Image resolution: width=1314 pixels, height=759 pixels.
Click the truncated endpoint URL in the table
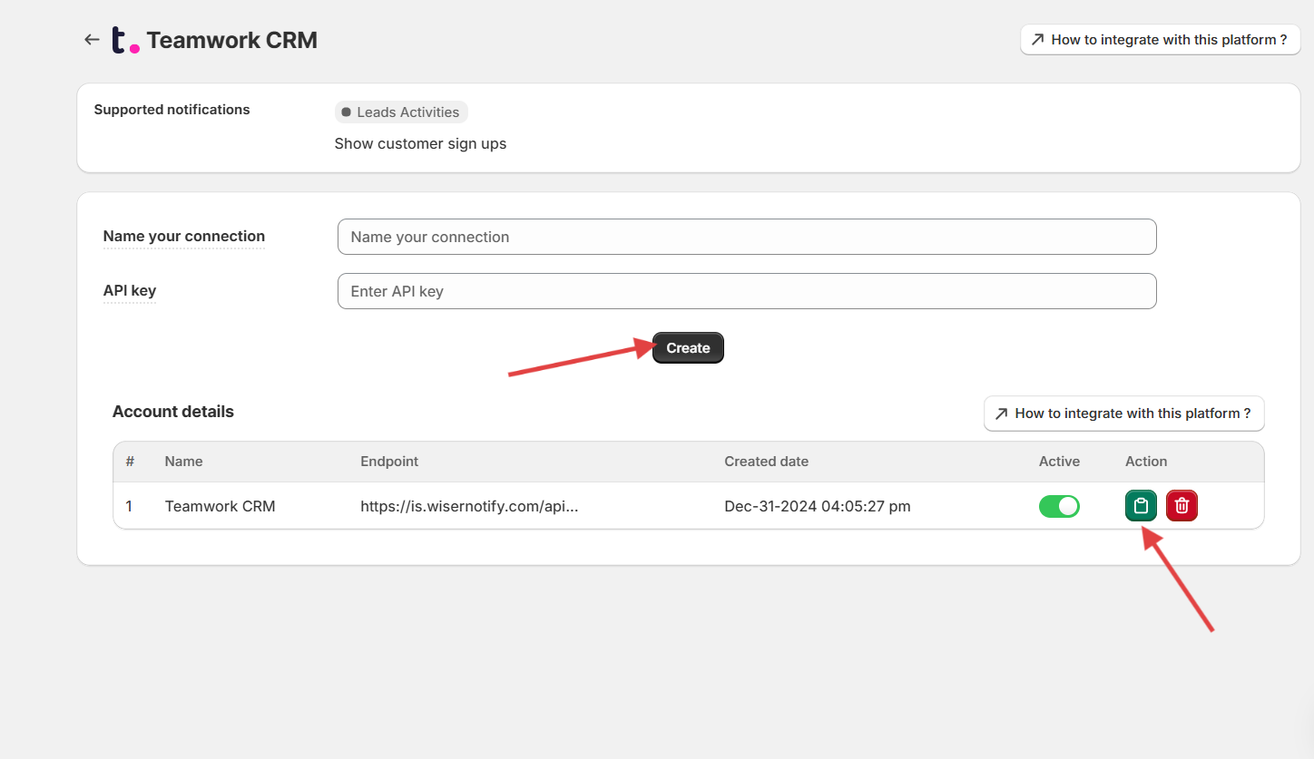tap(469, 506)
